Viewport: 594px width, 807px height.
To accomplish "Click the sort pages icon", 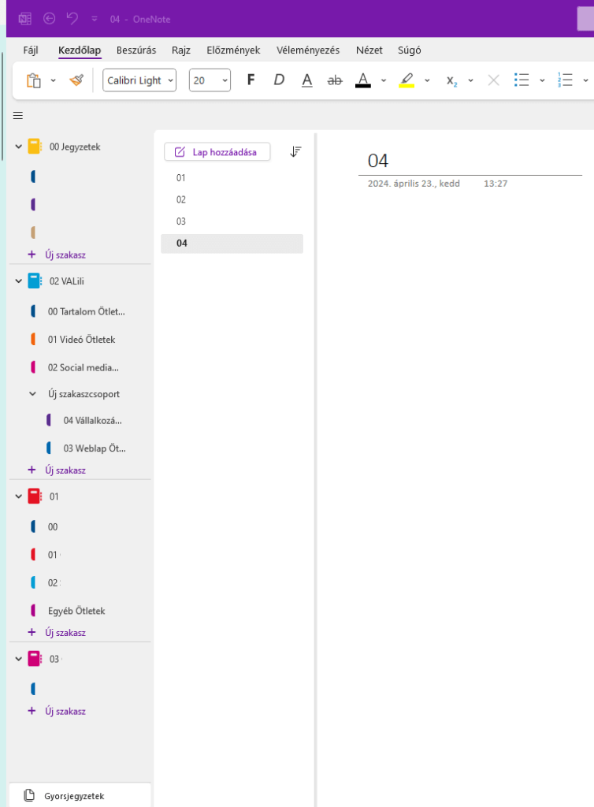I will pyautogui.click(x=295, y=151).
